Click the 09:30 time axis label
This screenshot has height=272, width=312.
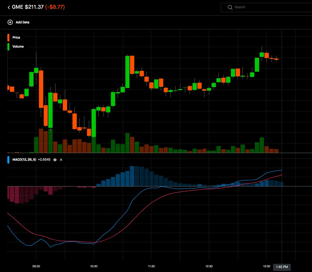coord(36,266)
